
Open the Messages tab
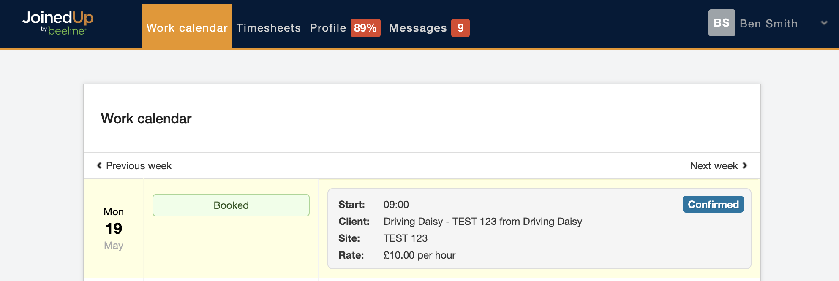pos(417,28)
